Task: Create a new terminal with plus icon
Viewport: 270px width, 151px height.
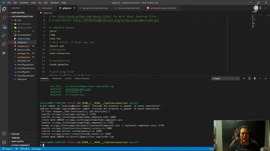Action: click(244, 78)
